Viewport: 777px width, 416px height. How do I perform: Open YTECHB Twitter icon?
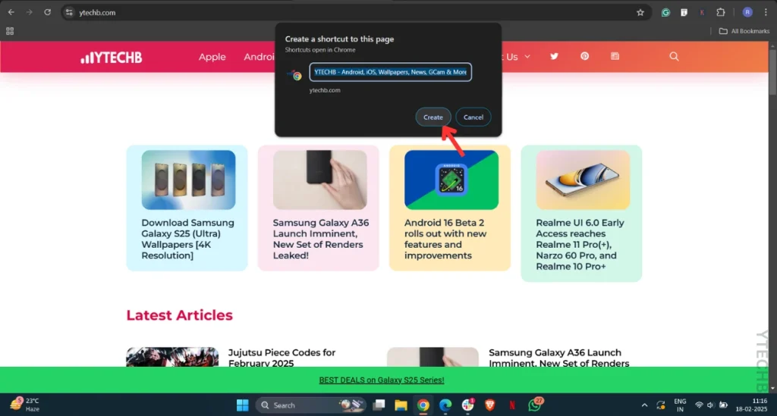[554, 56]
